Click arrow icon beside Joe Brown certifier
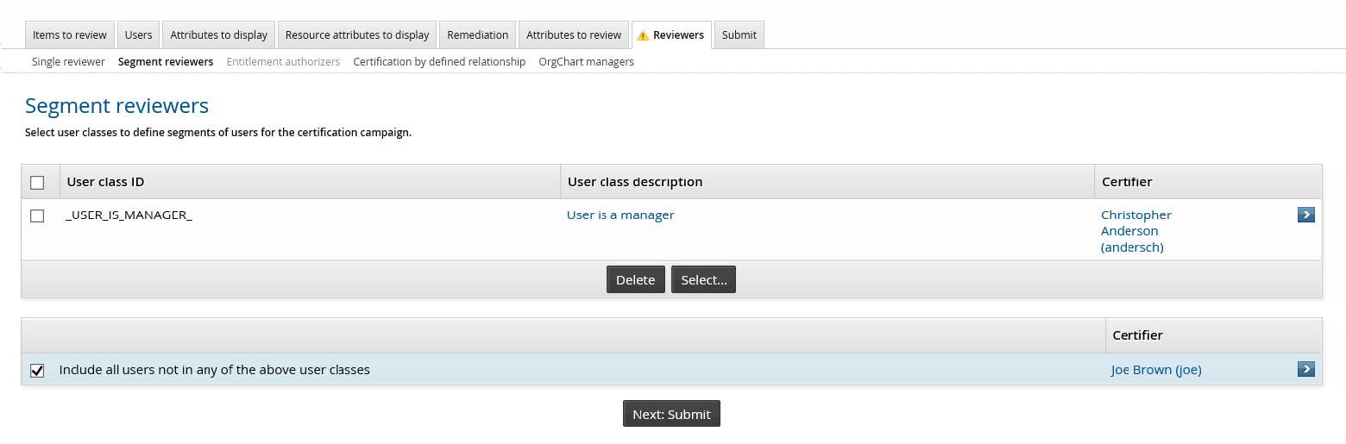This screenshot has height=444, width=1346. click(x=1305, y=369)
